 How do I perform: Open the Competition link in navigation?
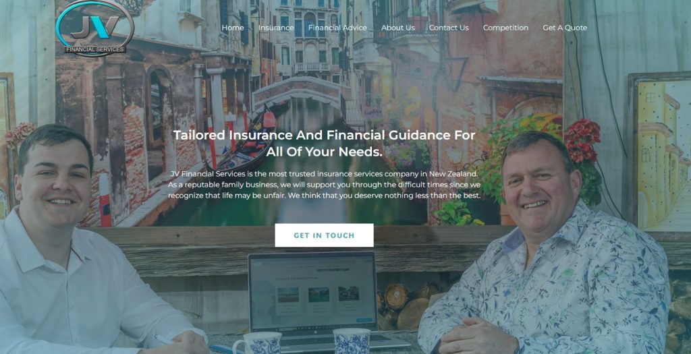coord(505,28)
